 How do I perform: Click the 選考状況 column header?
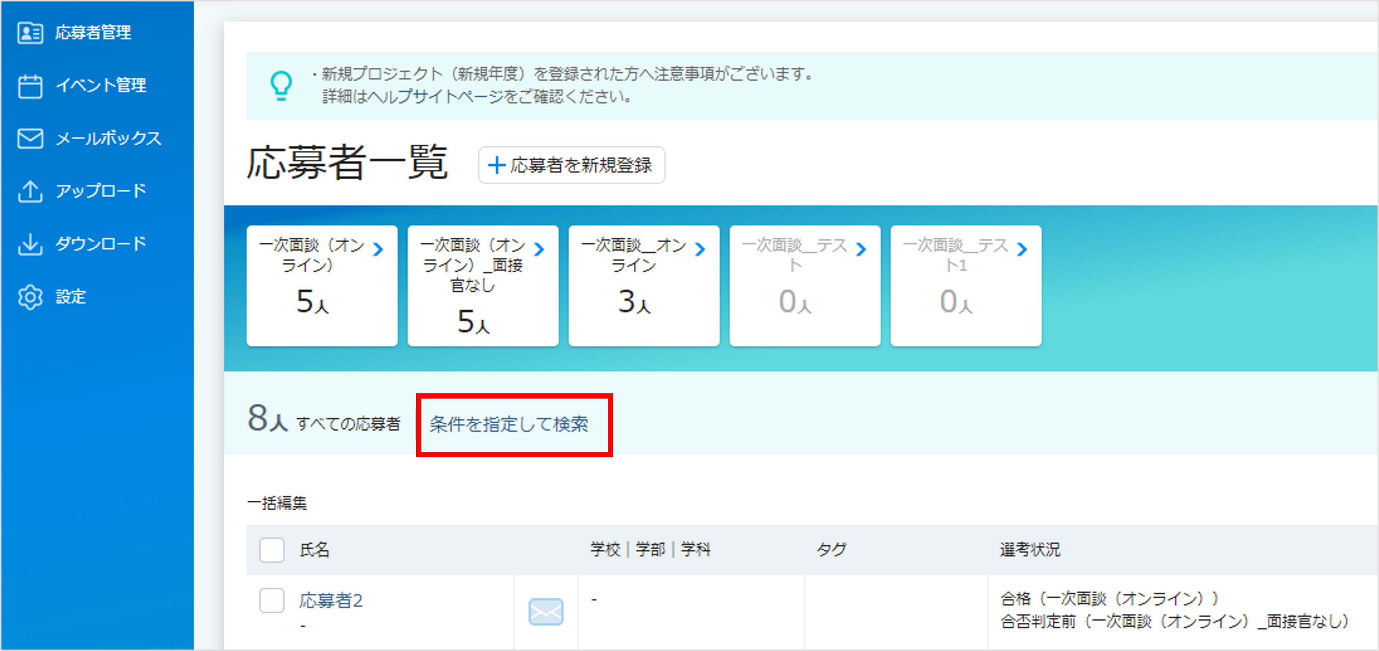(1030, 550)
